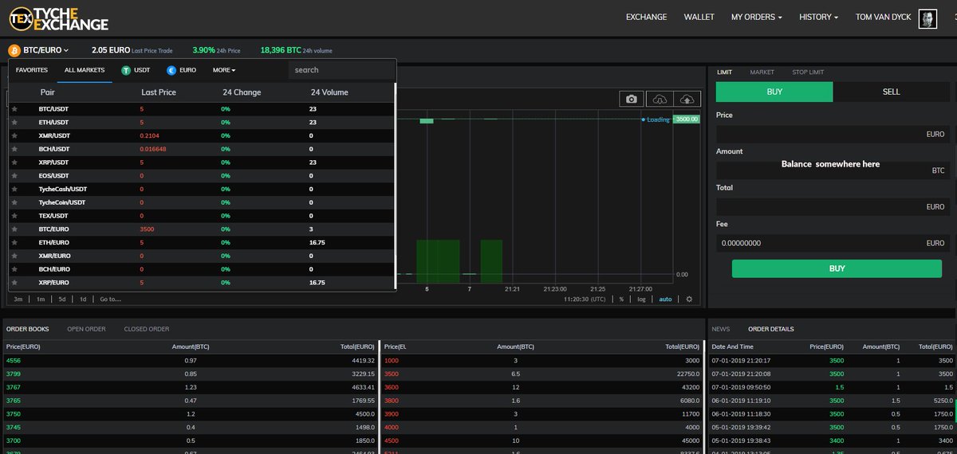Screen dimensions: 957x454
Task: Select the LIMIT order tab
Action: click(724, 72)
